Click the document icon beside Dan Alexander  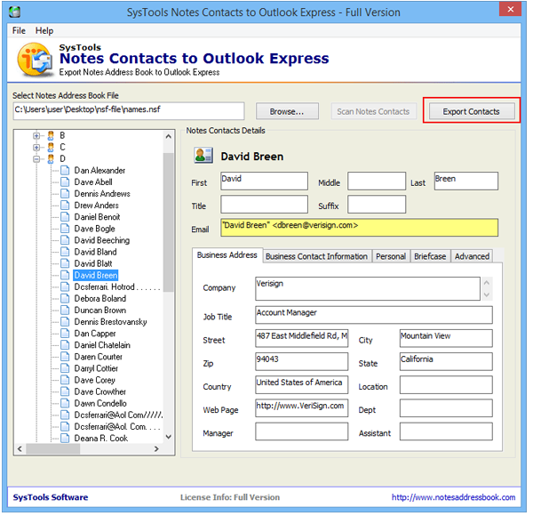(x=65, y=170)
